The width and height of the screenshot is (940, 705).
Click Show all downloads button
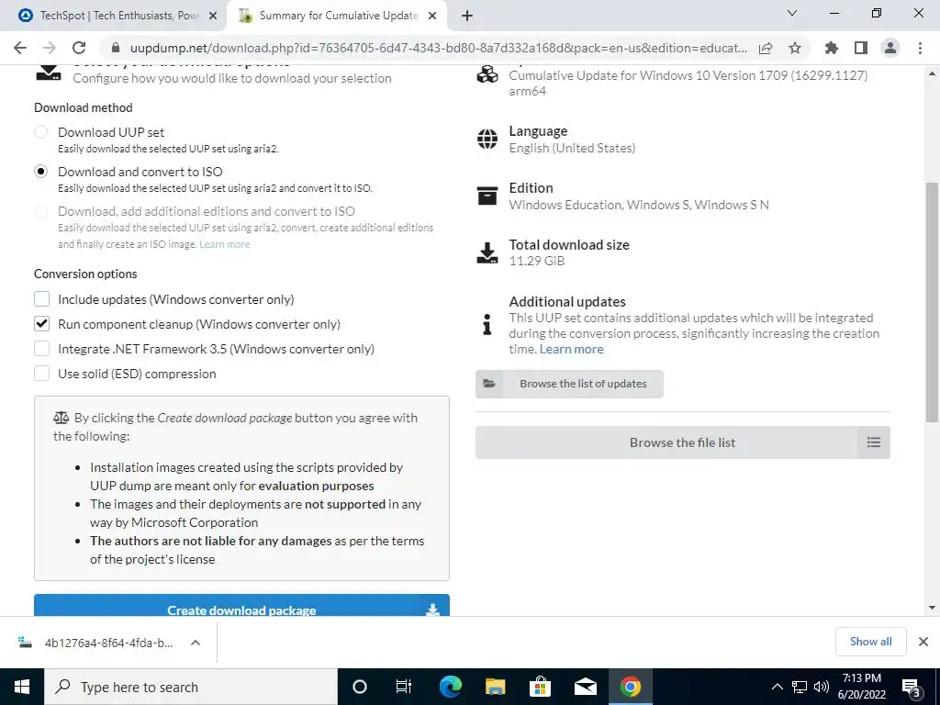(x=870, y=642)
